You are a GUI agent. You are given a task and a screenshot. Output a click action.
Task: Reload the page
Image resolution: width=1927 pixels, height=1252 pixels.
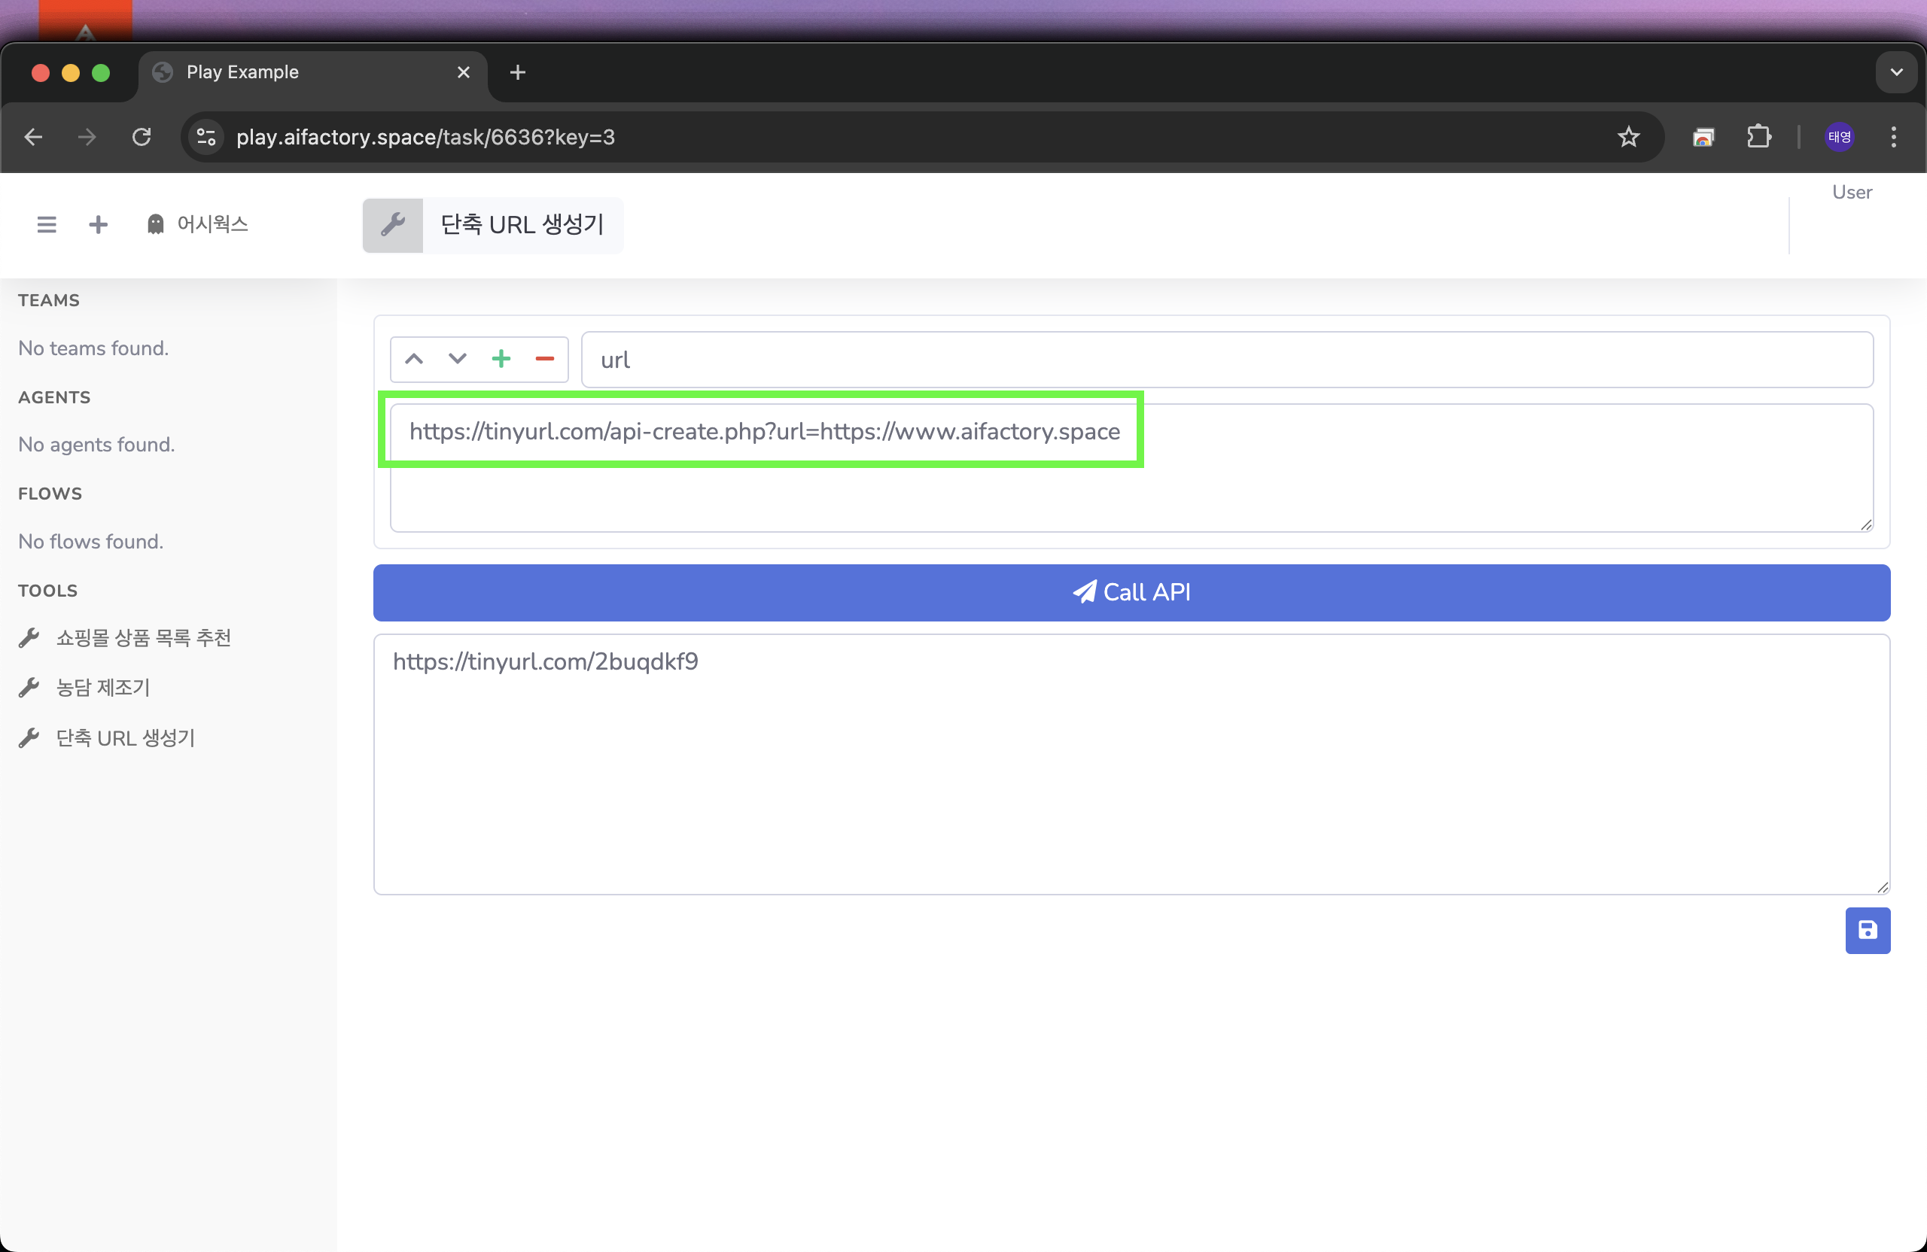coord(142,137)
